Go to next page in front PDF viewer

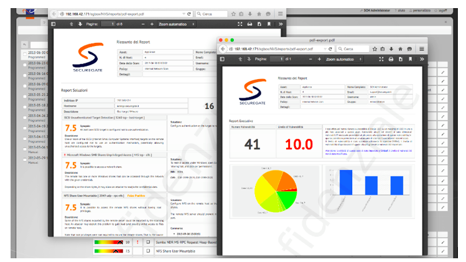pos(245,59)
